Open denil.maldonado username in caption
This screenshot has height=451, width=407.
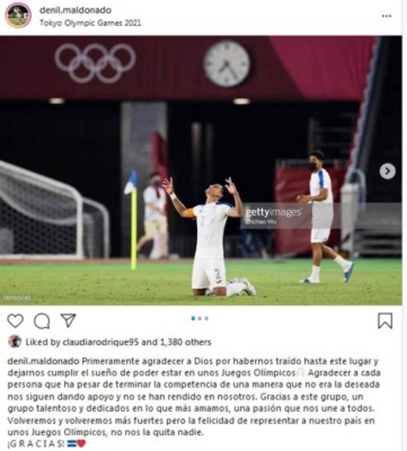[x=43, y=361]
